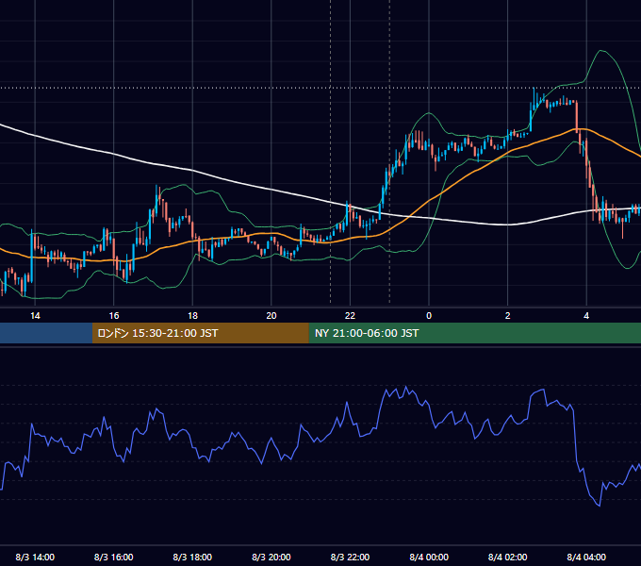Image resolution: width=641 pixels, height=566 pixels.
Task: Click the '20' time axis label
Action: 271,316
